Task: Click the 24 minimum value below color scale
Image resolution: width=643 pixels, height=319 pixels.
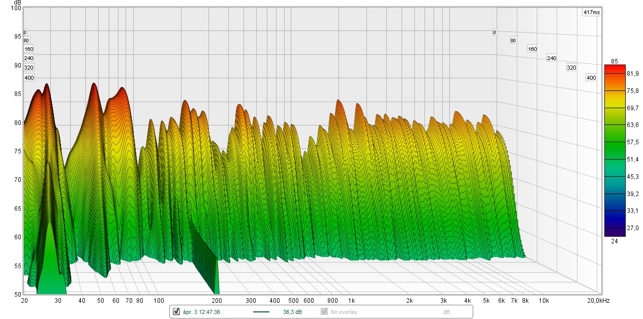Action: point(614,241)
